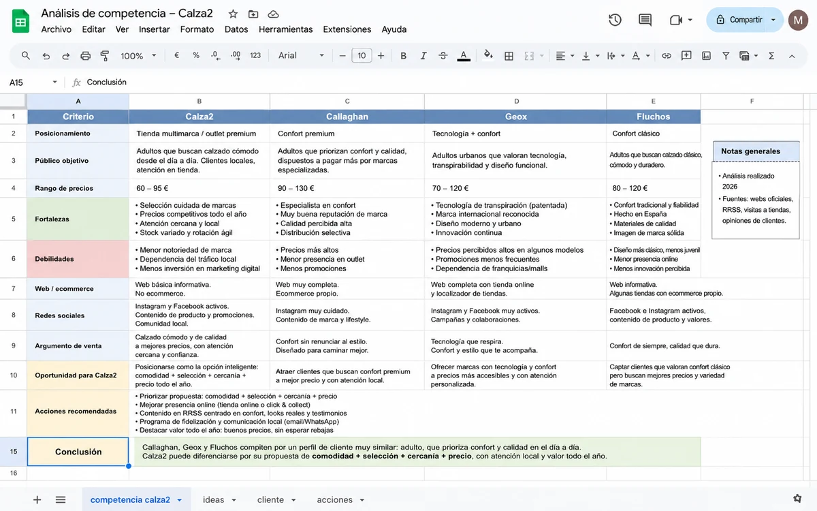Open the text color picker
817x511 pixels.
464,56
